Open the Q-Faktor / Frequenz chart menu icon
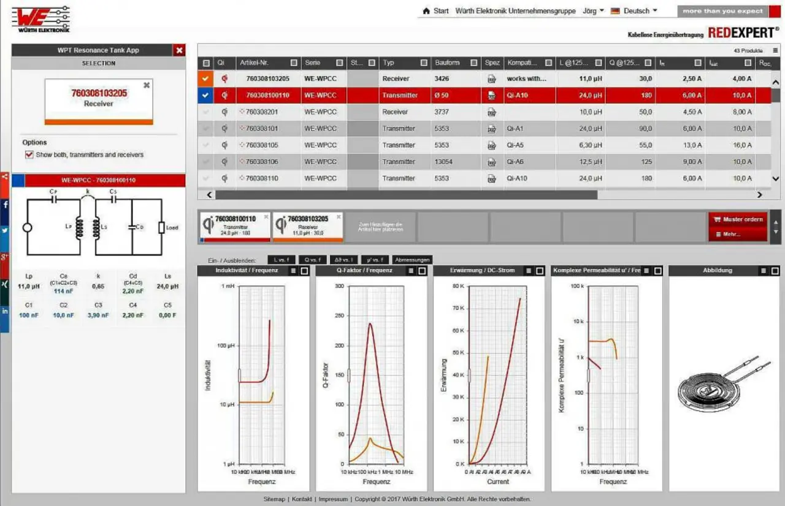 click(411, 271)
